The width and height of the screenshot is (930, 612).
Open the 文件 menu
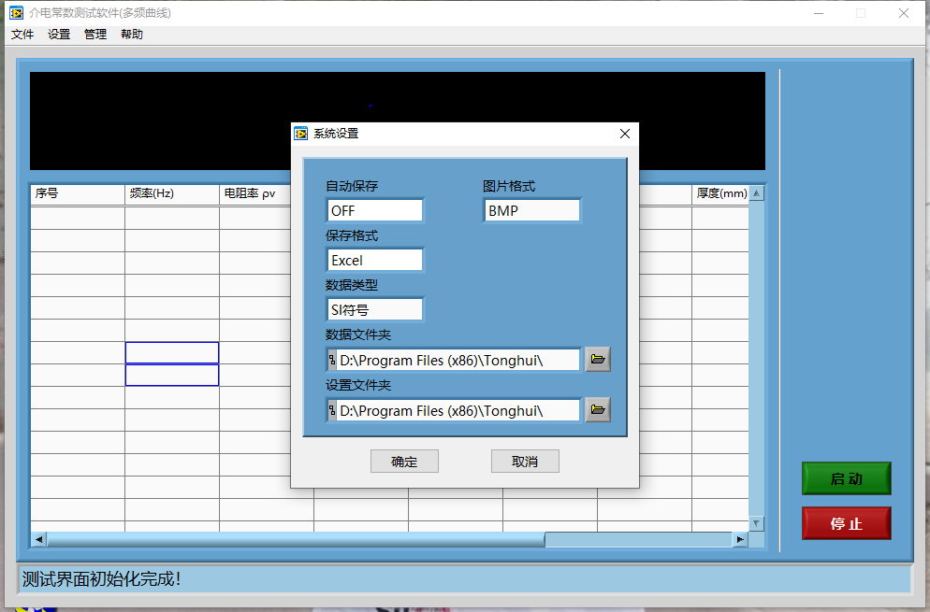[x=22, y=35]
